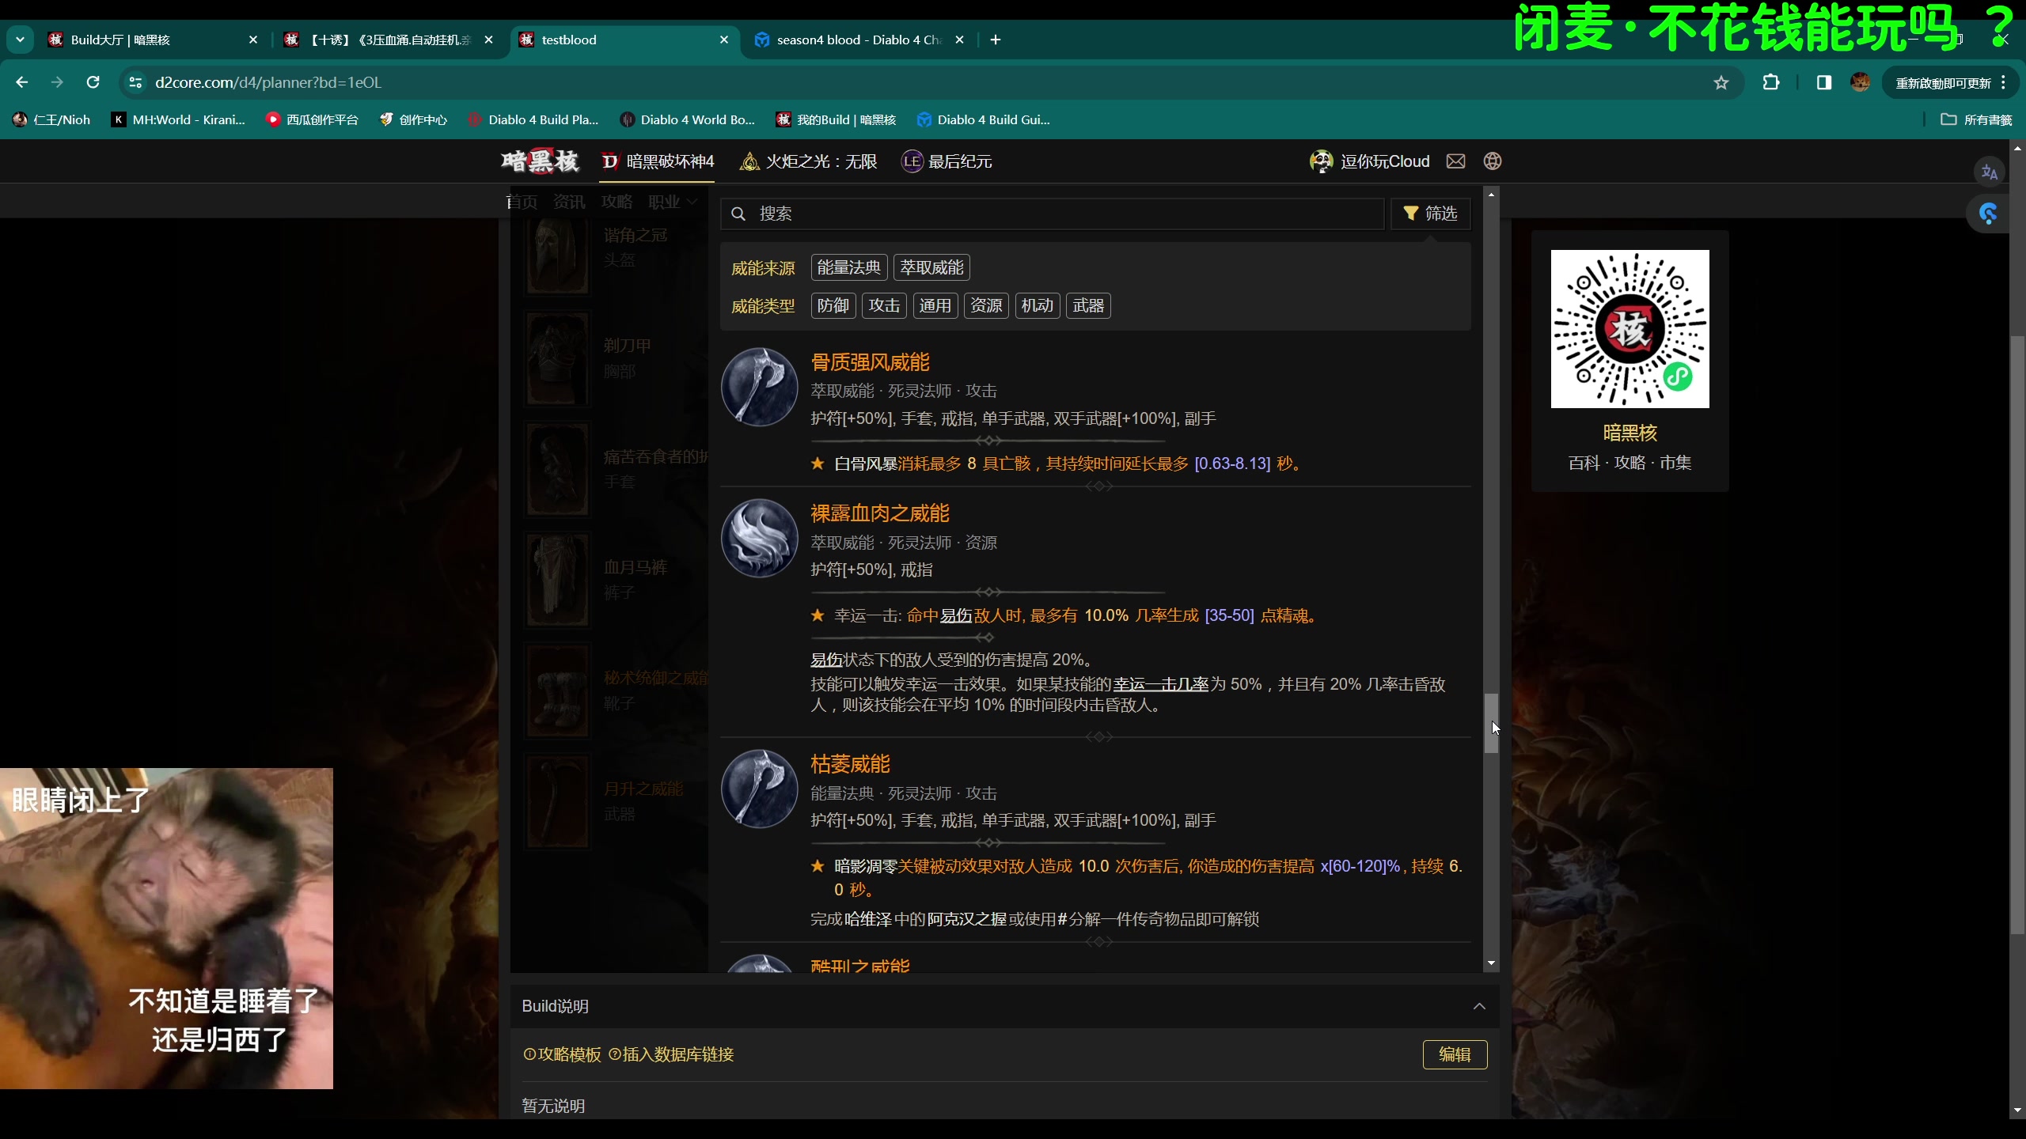Click the 编辑 button
The width and height of the screenshot is (2026, 1139).
(x=1455, y=1054)
